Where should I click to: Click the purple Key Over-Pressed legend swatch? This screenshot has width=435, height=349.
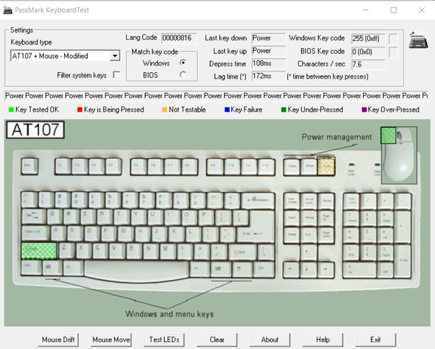click(x=364, y=110)
